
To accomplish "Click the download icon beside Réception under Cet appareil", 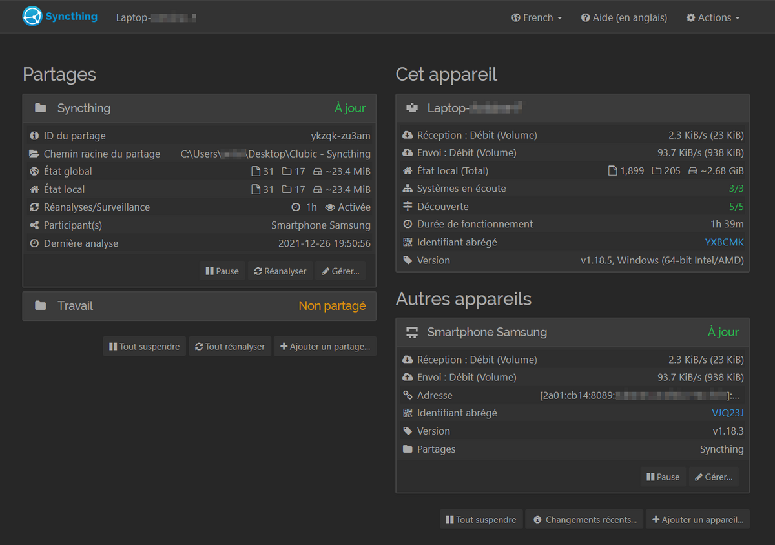I will [408, 135].
